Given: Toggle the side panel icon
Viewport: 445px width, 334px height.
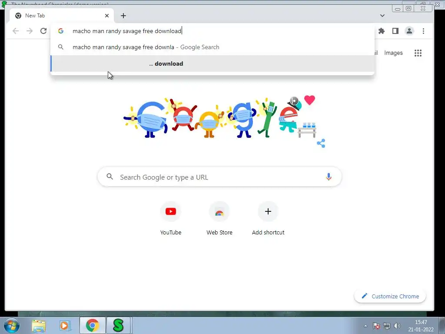Looking at the screenshot, I should pyautogui.click(x=395, y=31).
